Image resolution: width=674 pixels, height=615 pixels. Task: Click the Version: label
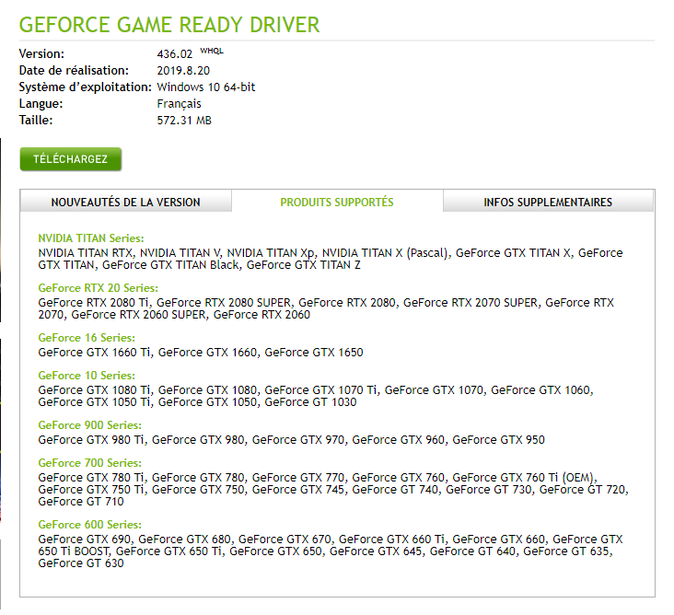click(x=41, y=53)
